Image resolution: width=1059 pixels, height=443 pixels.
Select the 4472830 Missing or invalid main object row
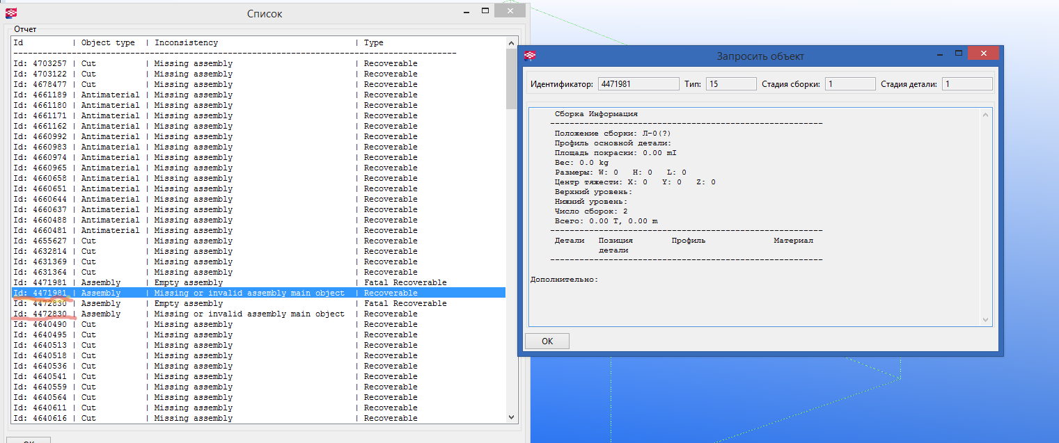pyautogui.click(x=209, y=314)
